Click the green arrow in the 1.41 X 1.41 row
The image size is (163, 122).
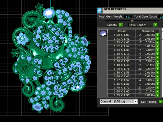click(x=158, y=39)
